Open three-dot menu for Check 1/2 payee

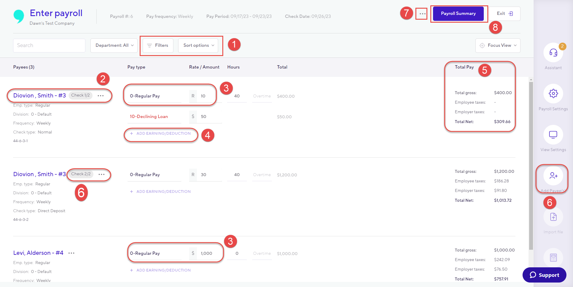click(x=101, y=96)
